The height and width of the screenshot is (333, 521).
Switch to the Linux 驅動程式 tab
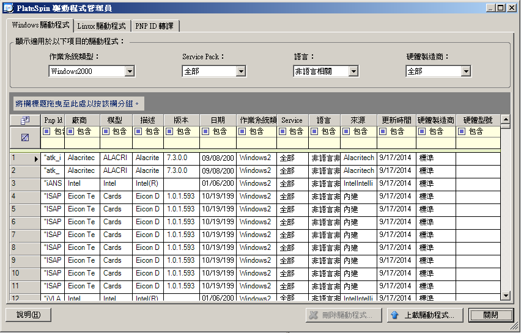[x=102, y=26]
